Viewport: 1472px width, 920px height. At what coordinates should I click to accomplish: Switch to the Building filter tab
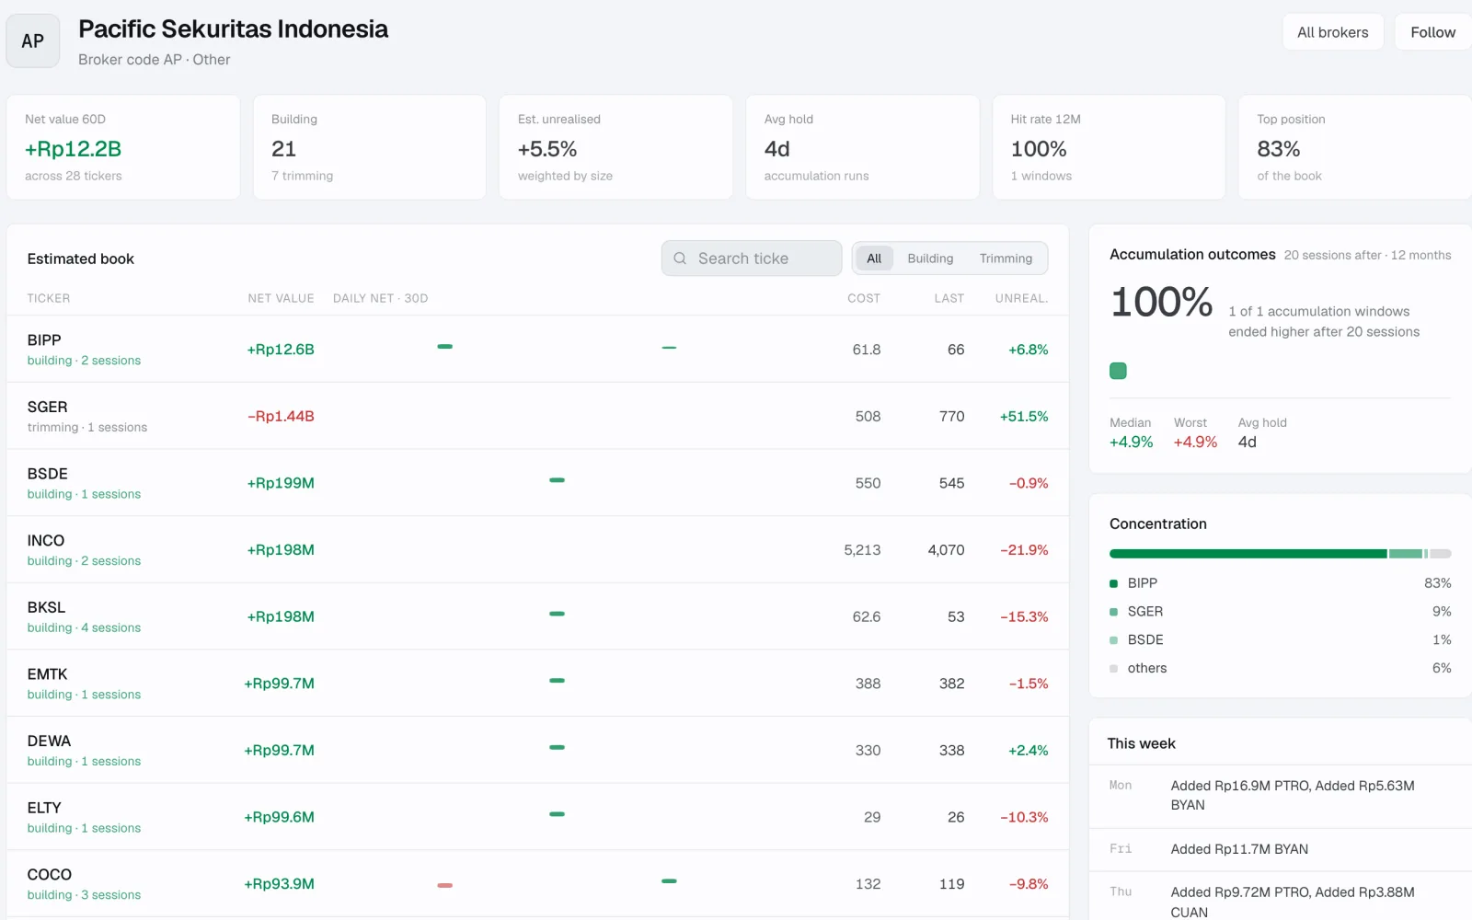coord(930,259)
